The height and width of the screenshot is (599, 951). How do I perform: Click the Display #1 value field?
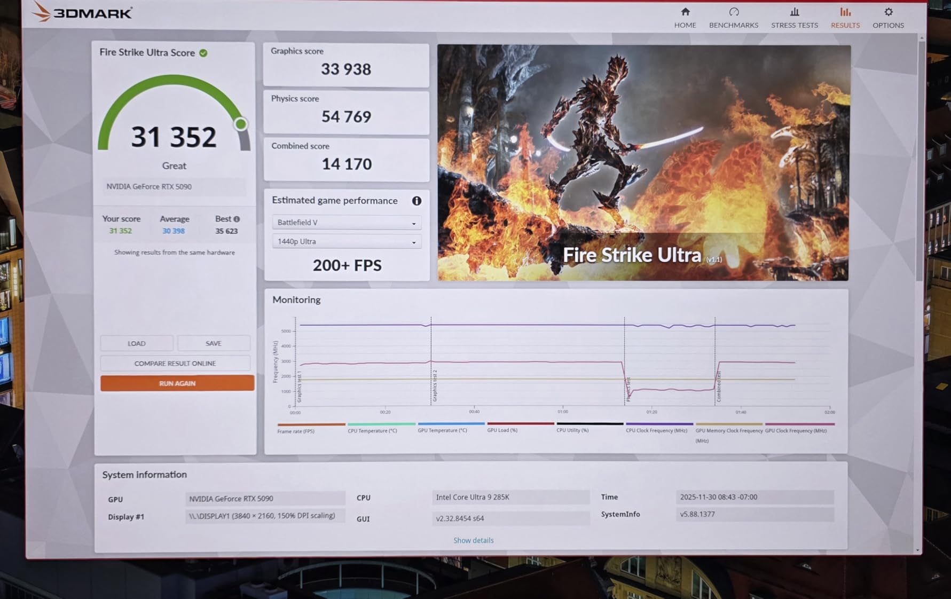(265, 516)
